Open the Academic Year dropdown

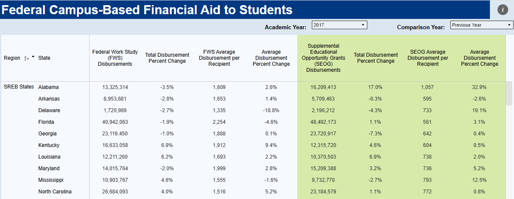click(x=339, y=25)
